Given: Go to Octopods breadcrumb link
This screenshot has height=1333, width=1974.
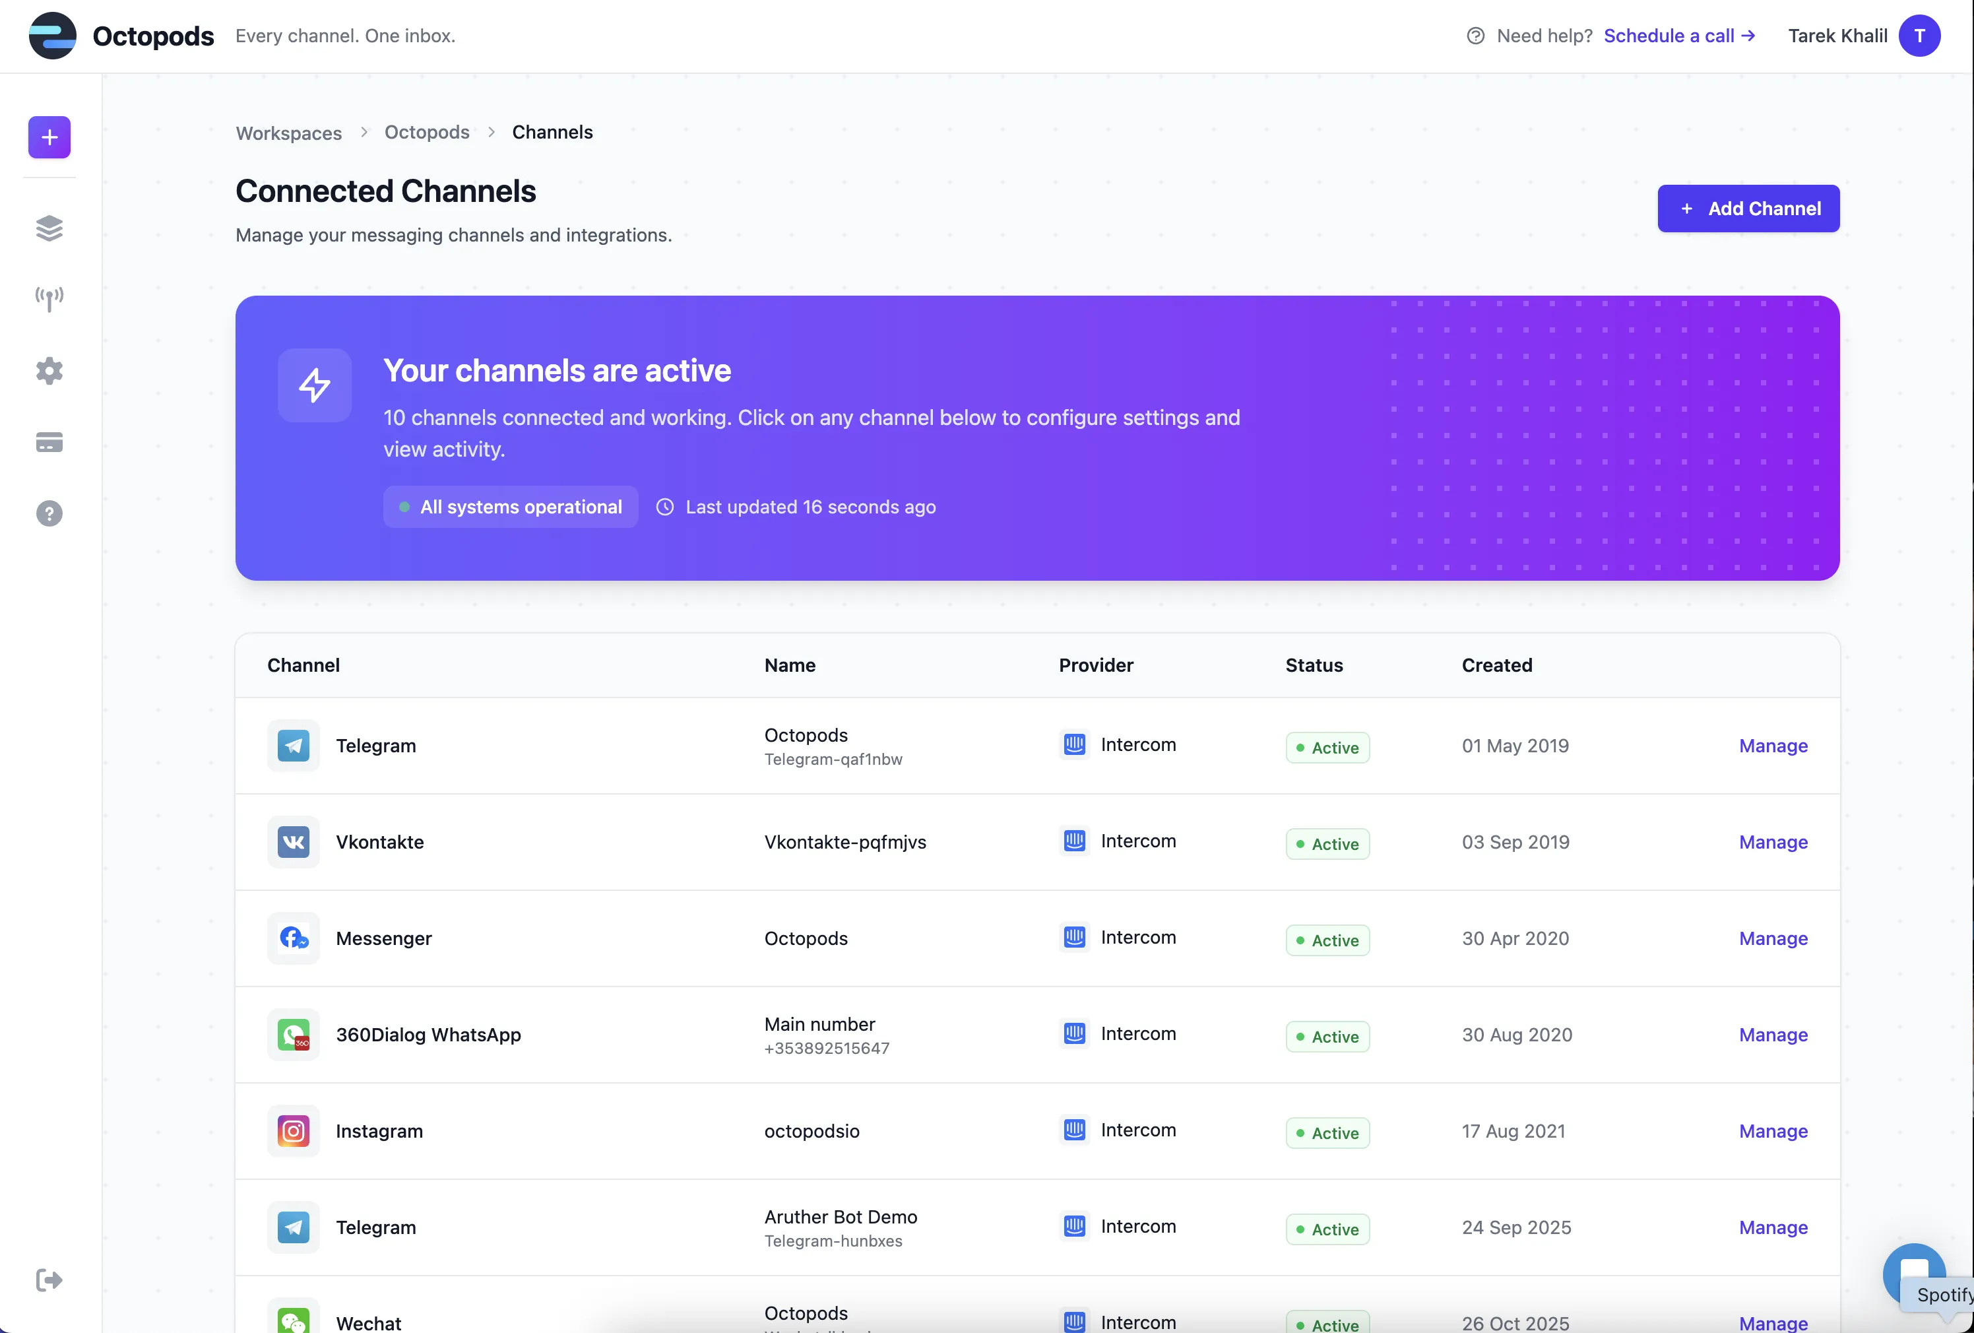Looking at the screenshot, I should 426,133.
